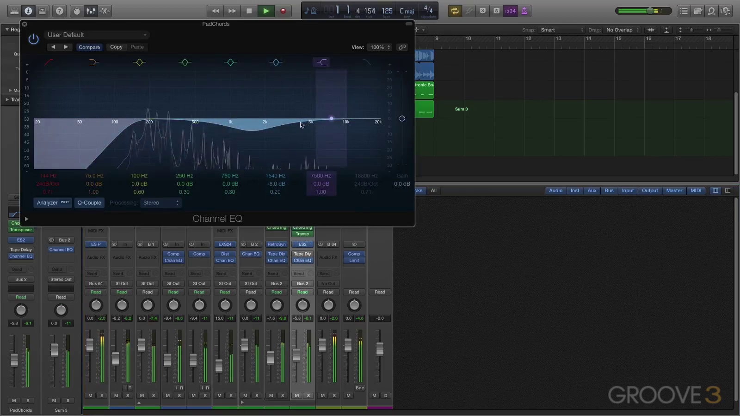Viewport: 740px width, 416px height.
Task: Toggle Cycle mode loop button
Action: click(455, 11)
